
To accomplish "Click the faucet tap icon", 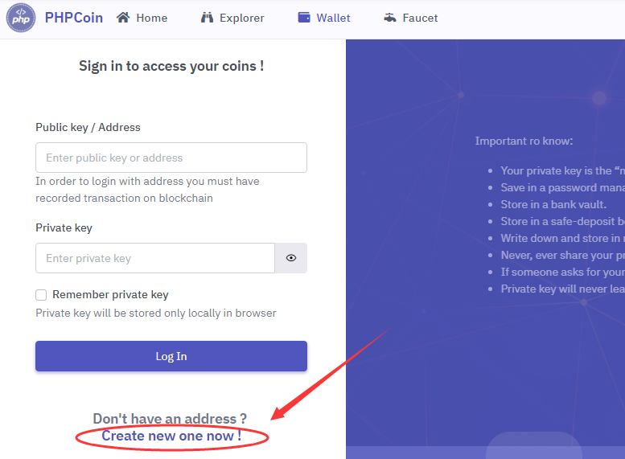I will click(x=390, y=18).
